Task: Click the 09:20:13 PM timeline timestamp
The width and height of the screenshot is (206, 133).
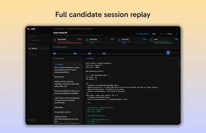Action: point(175,53)
